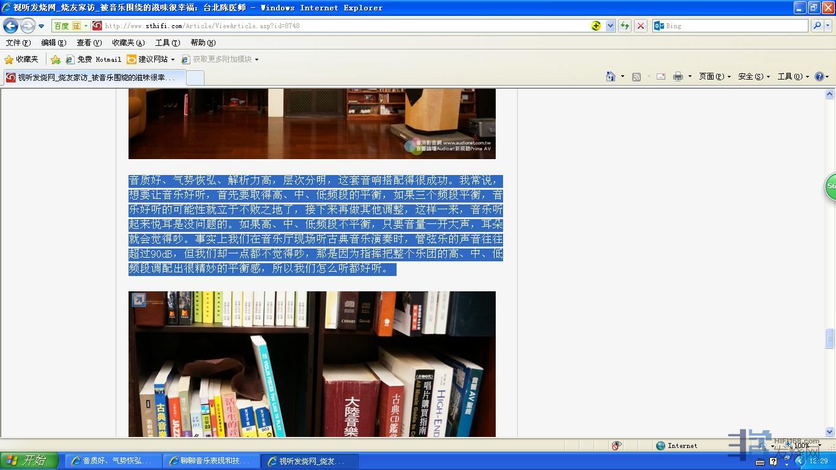Open the 100% zoom level dropdown
Image resolution: width=836 pixels, height=470 pixels.
(819, 446)
